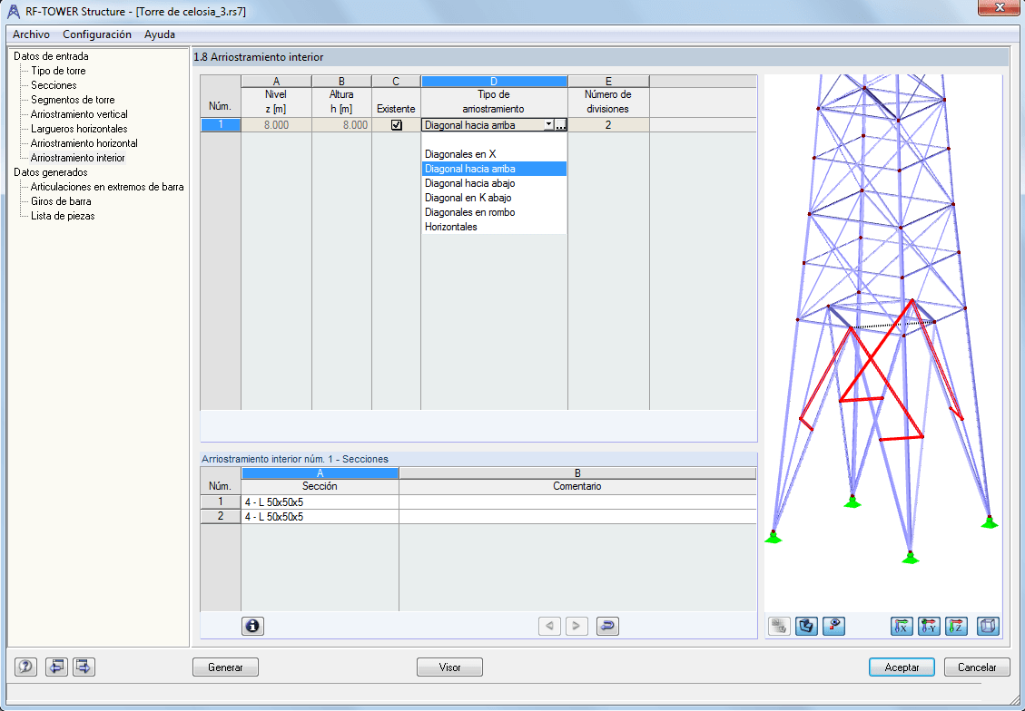Click the previous section arrow button
The width and height of the screenshot is (1025, 711).
(549, 626)
